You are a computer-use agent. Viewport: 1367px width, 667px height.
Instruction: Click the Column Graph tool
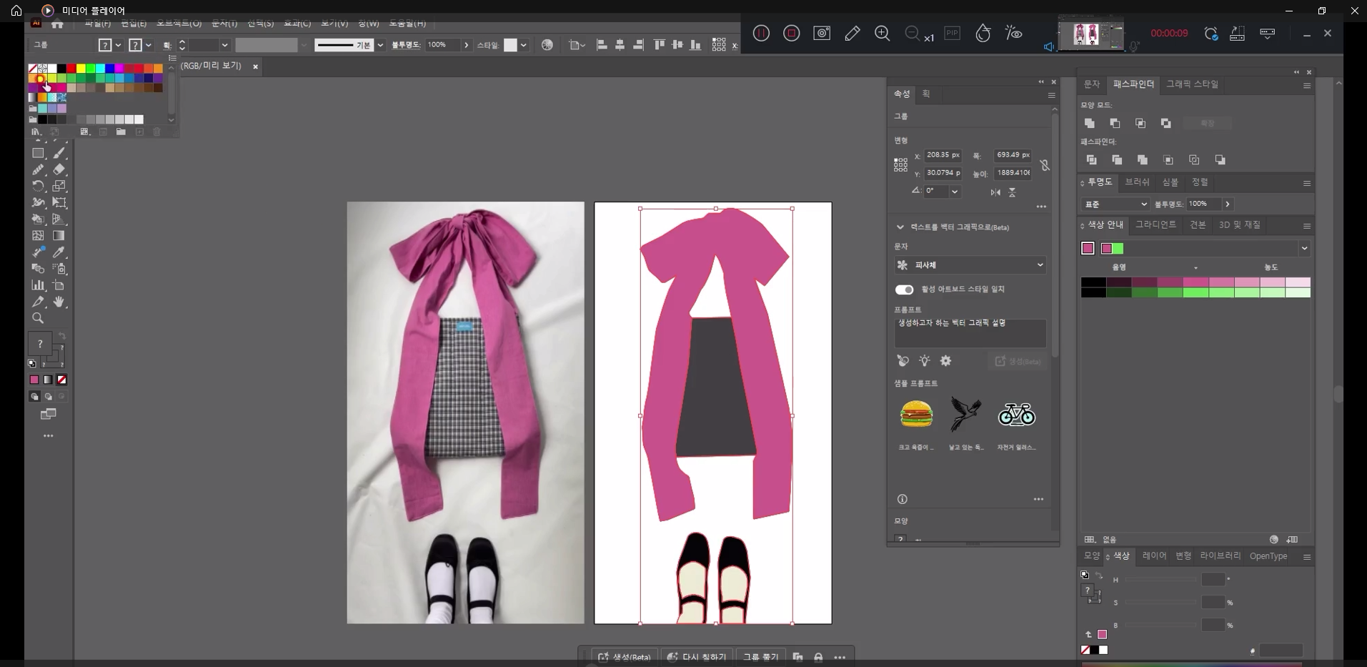click(x=38, y=285)
